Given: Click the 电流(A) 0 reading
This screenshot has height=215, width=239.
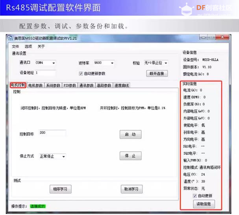Looking at the screenshot, I should tap(193, 90).
